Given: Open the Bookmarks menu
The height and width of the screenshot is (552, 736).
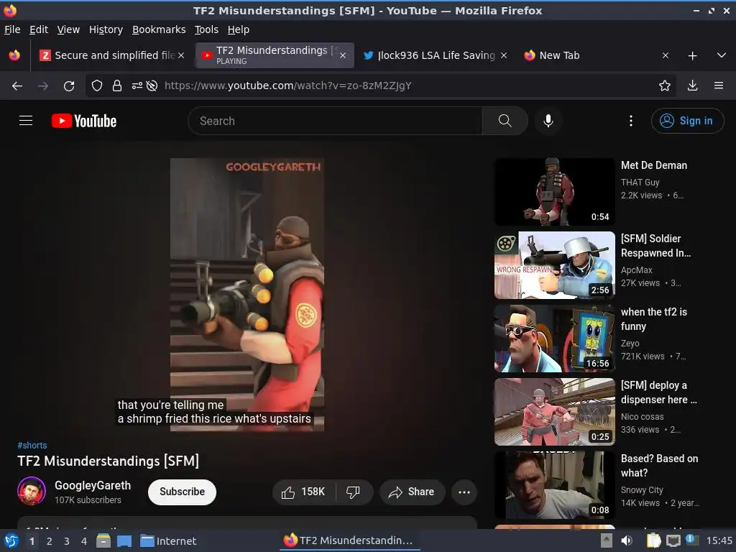Looking at the screenshot, I should (159, 29).
